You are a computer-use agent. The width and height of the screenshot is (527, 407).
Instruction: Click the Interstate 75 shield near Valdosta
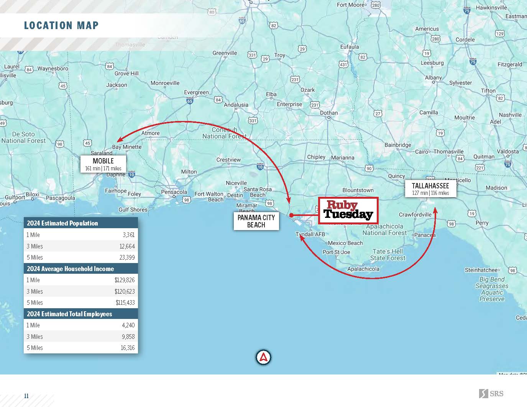tap(508, 164)
